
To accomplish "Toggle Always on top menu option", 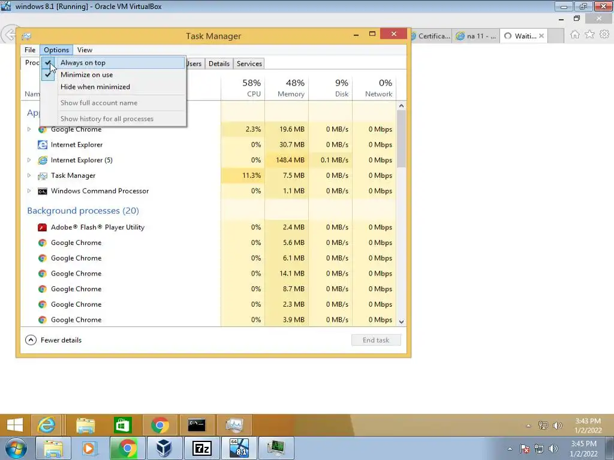I will tap(113, 62).
